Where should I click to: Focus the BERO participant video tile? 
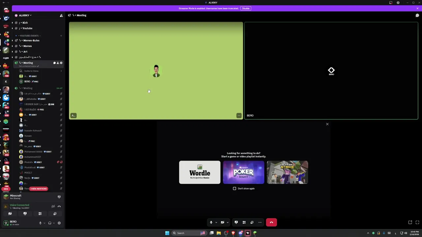(x=331, y=71)
